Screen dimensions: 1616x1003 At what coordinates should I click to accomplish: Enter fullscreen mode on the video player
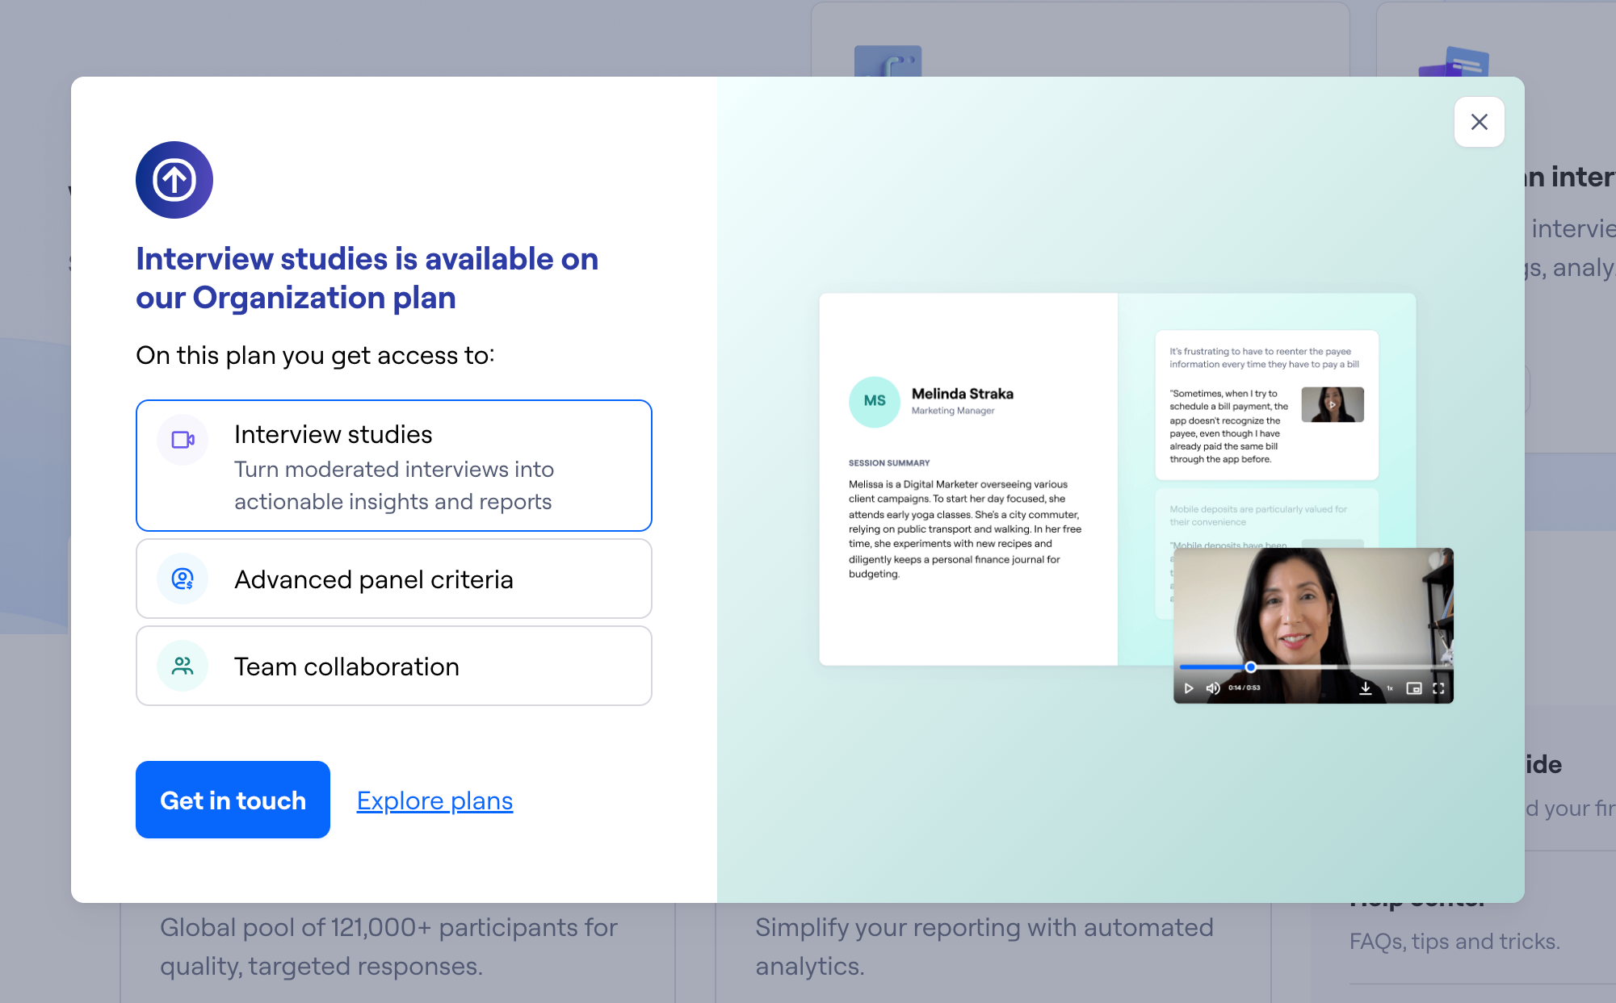click(x=1438, y=688)
